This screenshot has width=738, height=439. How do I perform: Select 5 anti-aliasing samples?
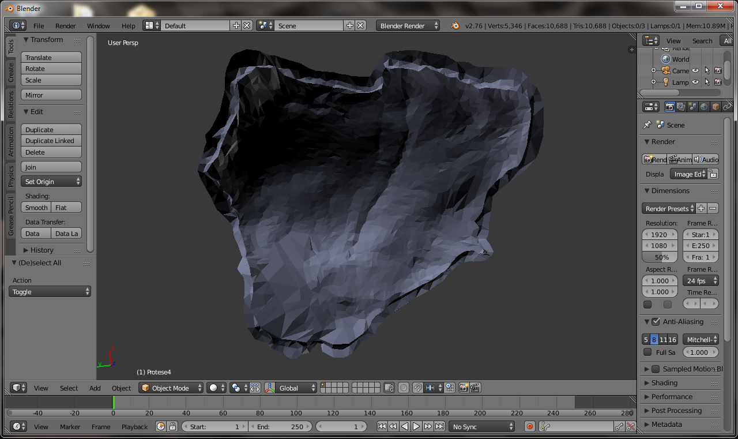point(646,339)
